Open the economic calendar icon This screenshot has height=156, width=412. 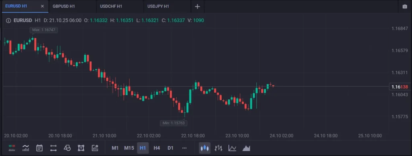click(x=39, y=148)
